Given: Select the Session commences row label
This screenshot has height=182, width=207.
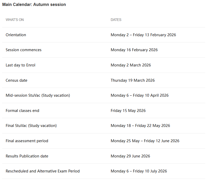Looking at the screenshot, I should click(24, 50).
